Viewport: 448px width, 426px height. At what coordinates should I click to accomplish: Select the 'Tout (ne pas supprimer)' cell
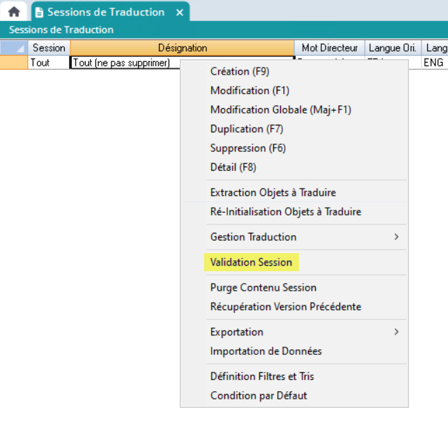[x=122, y=63]
